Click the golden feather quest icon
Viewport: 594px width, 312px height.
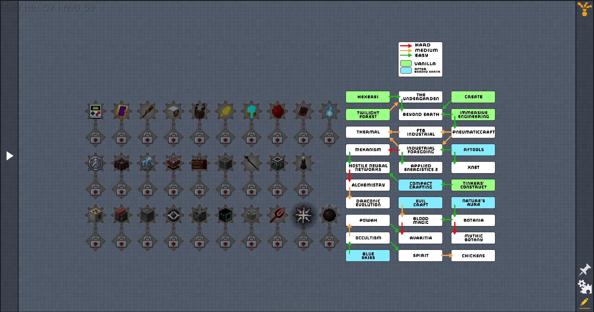click(x=226, y=111)
